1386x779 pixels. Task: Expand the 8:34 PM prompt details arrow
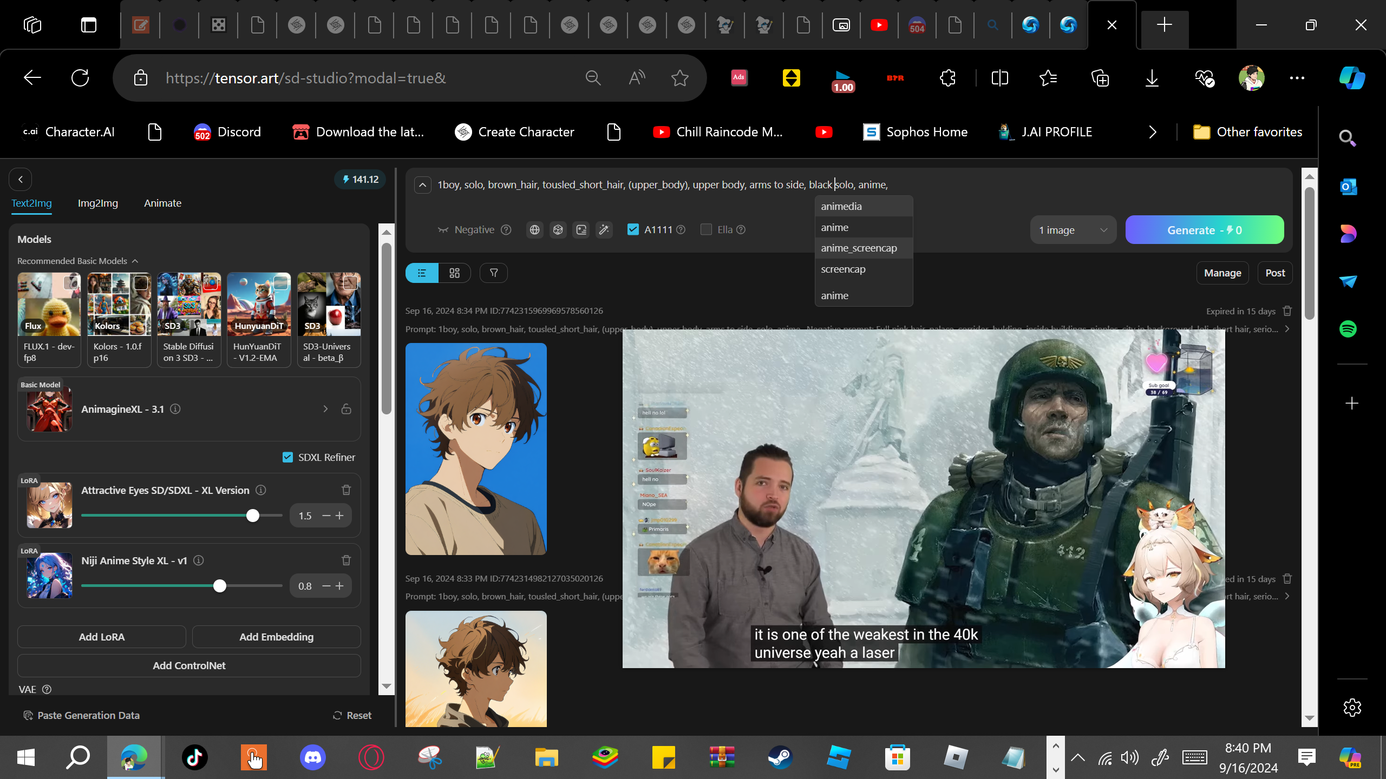(1287, 329)
